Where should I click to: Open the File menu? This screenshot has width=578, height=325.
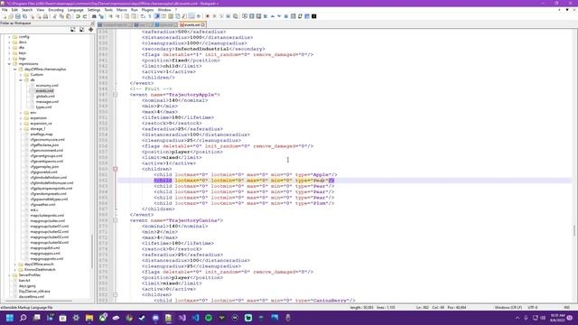pyautogui.click(x=5, y=10)
